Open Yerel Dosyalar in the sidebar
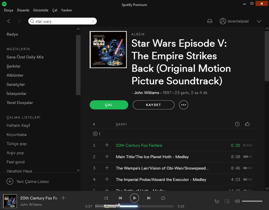The image size is (269, 210). 20,103
